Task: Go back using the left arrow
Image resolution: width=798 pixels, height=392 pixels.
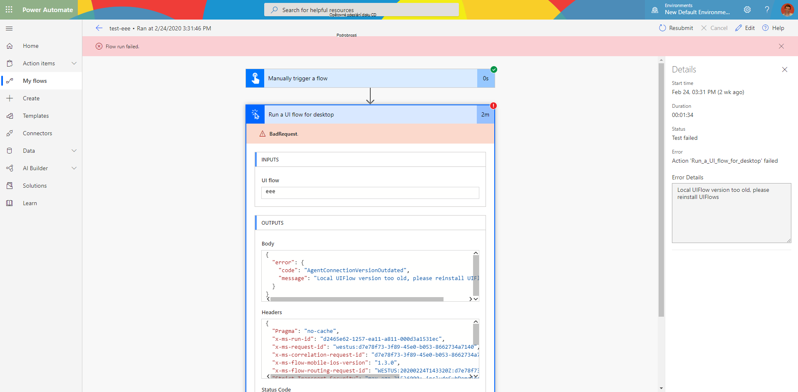Action: tap(99, 28)
